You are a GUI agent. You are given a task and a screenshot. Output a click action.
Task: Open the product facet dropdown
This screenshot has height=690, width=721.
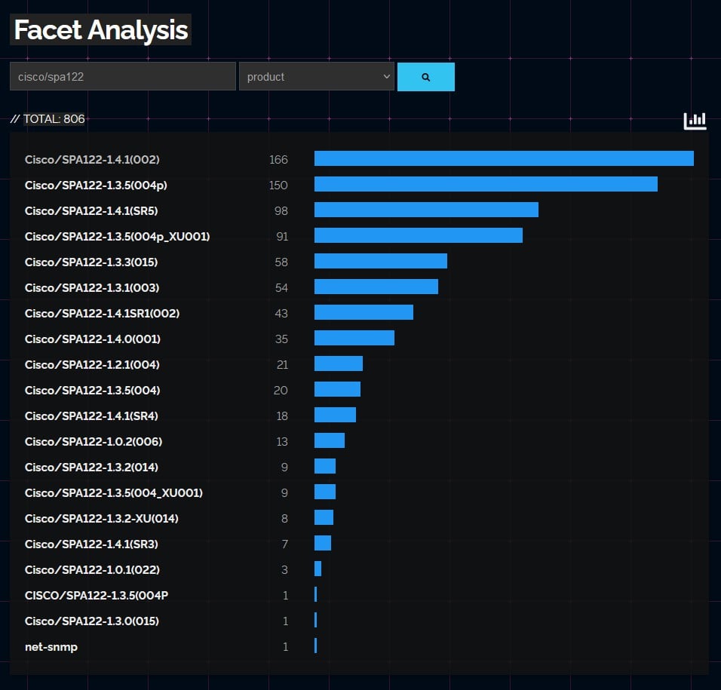[316, 76]
